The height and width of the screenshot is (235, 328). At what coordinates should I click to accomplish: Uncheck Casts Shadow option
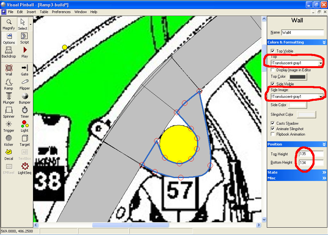273,123
